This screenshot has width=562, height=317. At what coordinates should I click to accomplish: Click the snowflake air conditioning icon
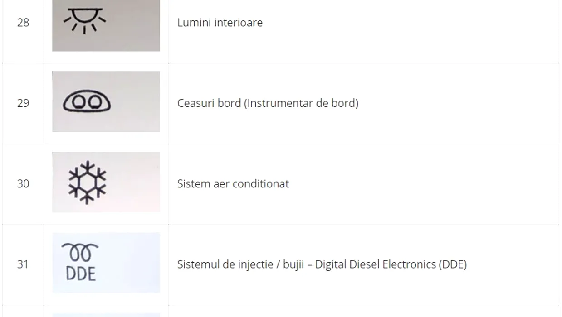[87, 183]
